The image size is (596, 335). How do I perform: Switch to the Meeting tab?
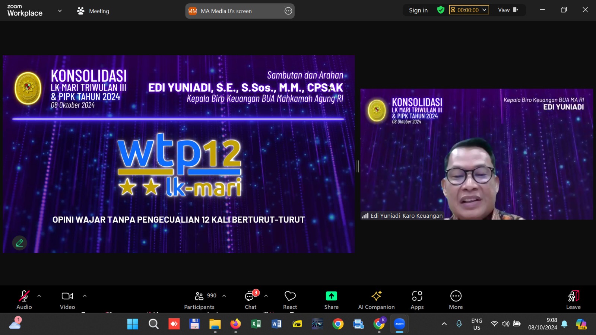tap(93, 11)
